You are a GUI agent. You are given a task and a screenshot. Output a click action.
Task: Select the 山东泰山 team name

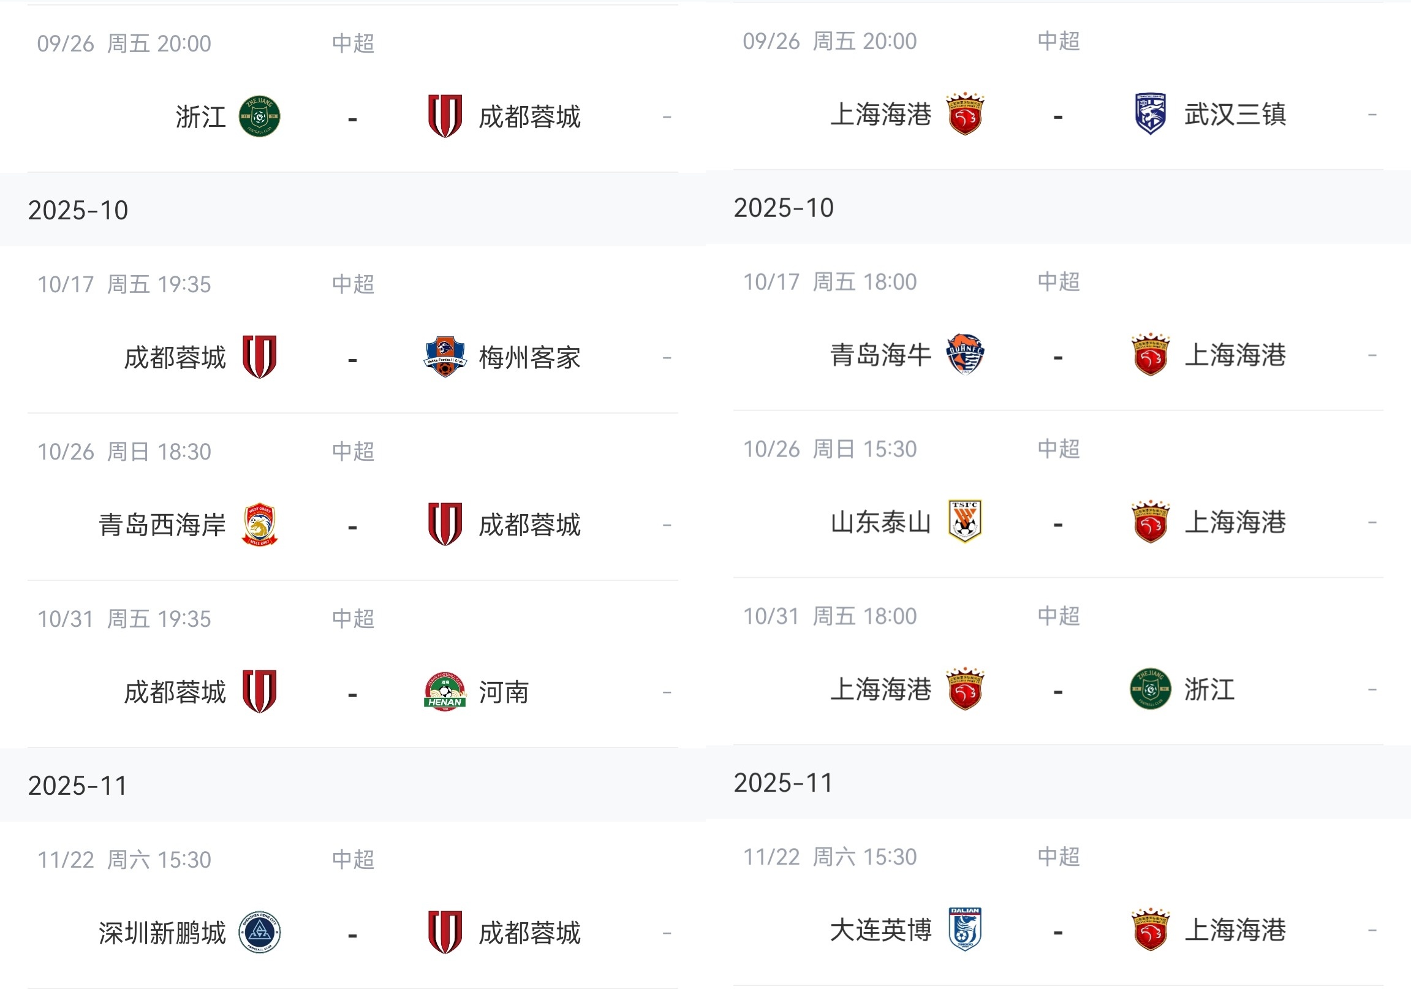tap(880, 523)
